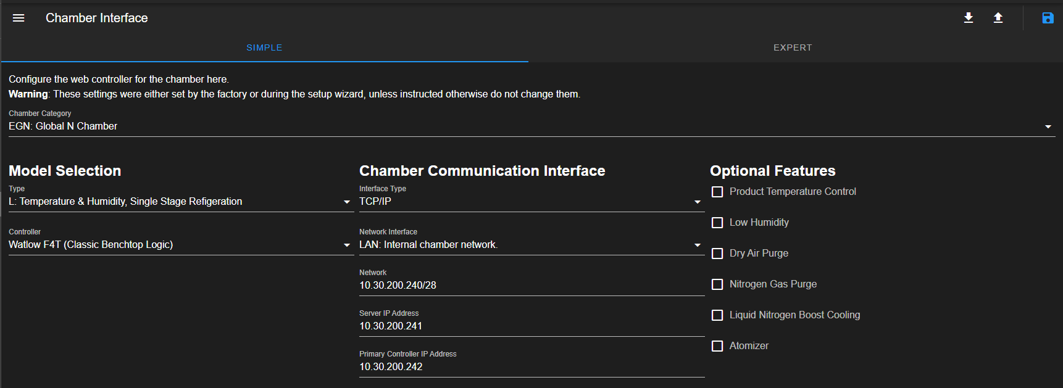Save settings with the blue floppy icon

click(1048, 18)
